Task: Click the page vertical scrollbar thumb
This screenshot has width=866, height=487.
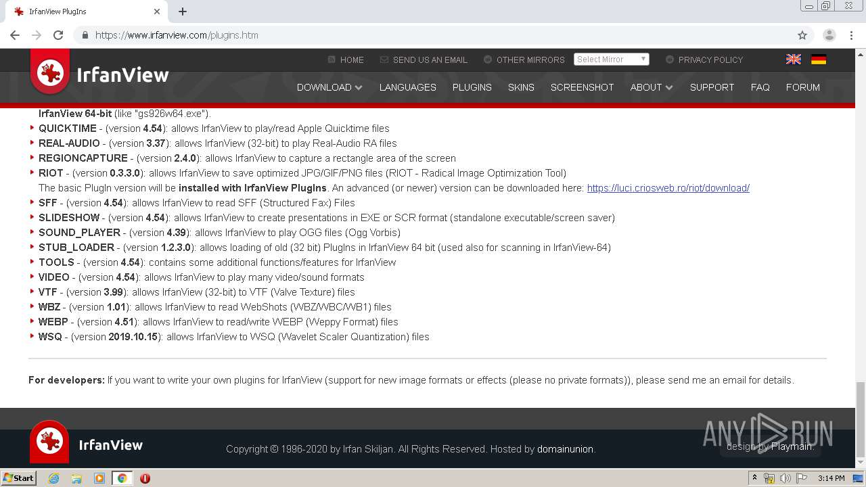Action: (861, 419)
